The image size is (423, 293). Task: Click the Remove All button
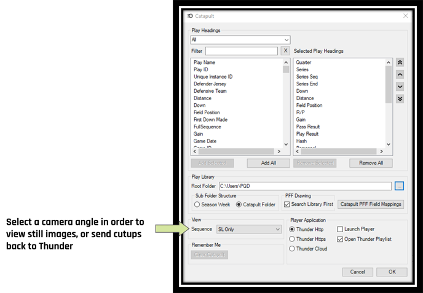click(x=371, y=163)
